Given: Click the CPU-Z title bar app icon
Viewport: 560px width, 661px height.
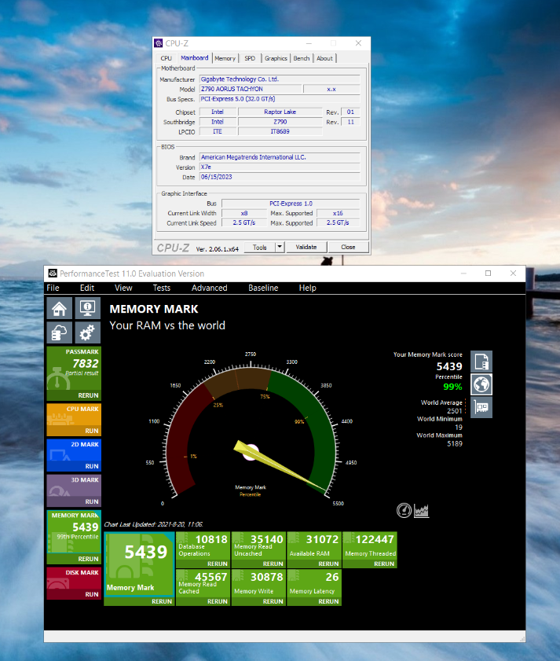Looking at the screenshot, I should (x=159, y=43).
